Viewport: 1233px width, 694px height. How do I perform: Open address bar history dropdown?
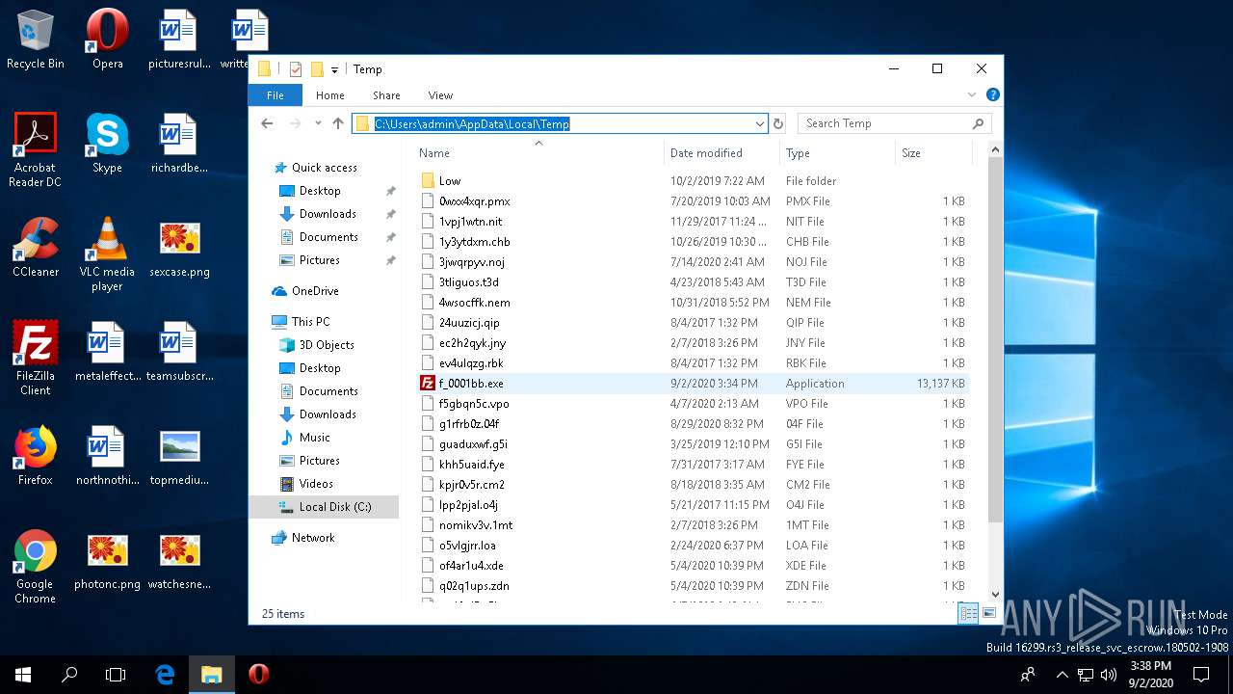click(x=760, y=123)
